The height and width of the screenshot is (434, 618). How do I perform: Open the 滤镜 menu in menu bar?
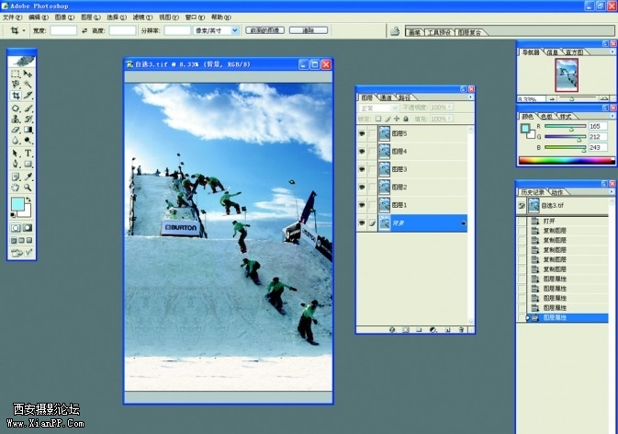[138, 17]
